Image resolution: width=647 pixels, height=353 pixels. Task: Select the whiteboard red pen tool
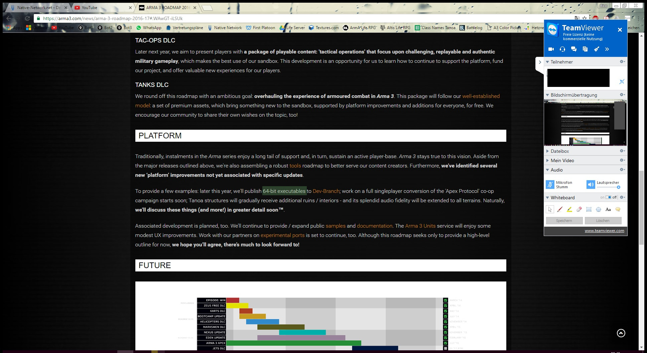point(560,209)
